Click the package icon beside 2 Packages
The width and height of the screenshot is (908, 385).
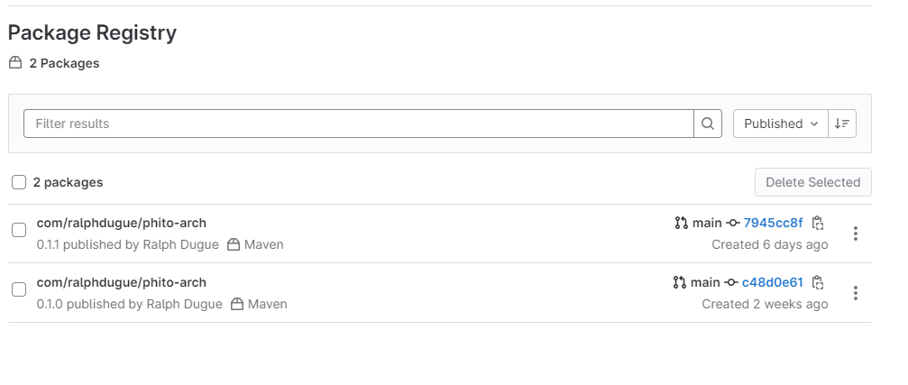(14, 63)
